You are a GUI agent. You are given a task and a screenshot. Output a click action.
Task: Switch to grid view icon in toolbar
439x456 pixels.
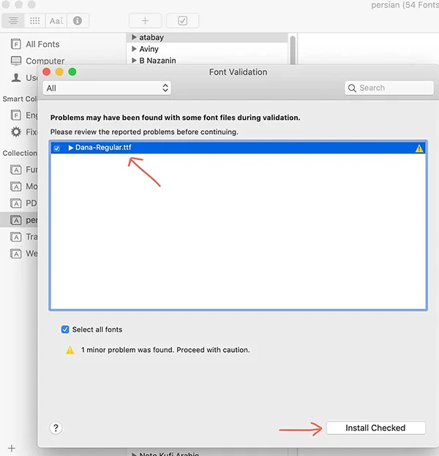(x=34, y=20)
